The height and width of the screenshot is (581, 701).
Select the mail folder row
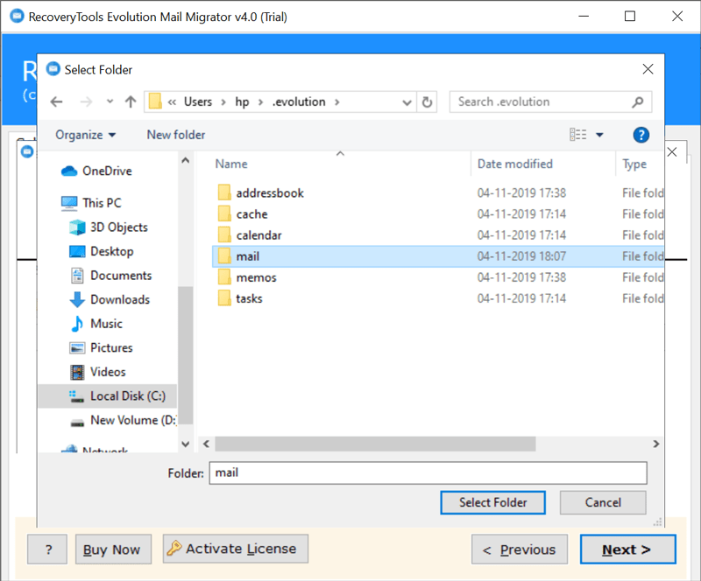438,256
